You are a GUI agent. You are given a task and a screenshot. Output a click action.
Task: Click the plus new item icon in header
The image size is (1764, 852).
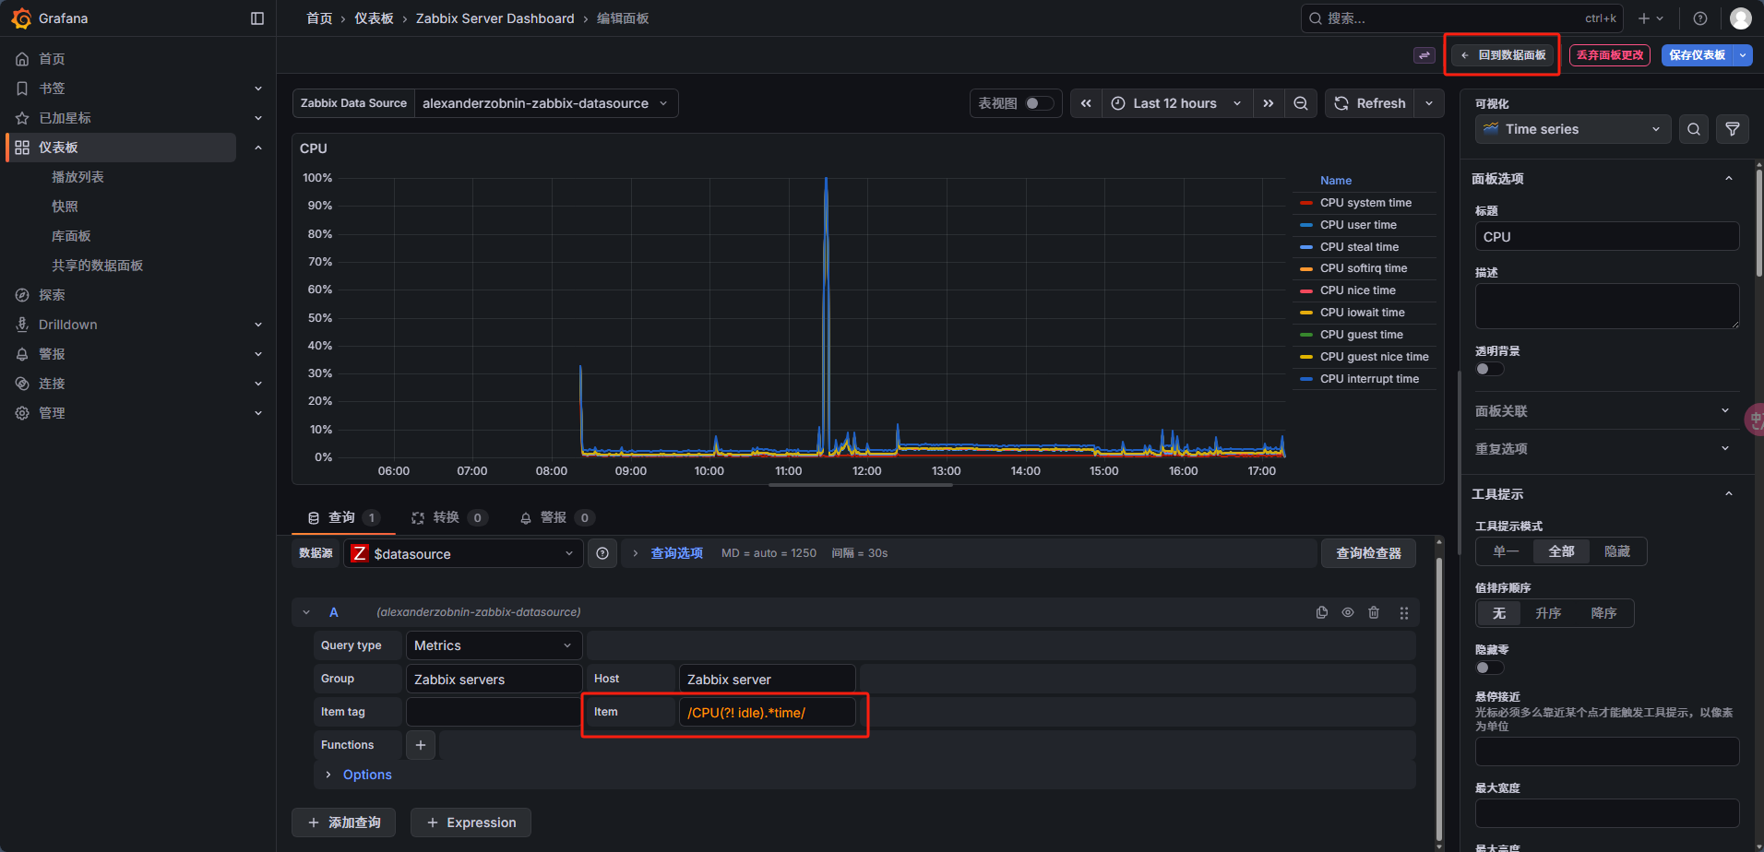tap(1651, 18)
